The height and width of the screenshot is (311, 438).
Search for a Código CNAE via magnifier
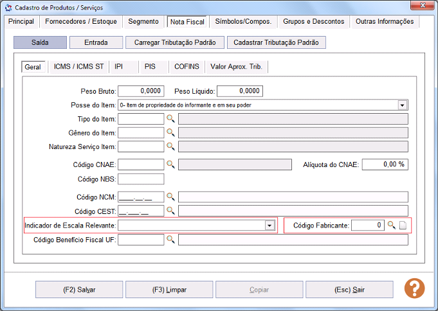click(x=170, y=164)
